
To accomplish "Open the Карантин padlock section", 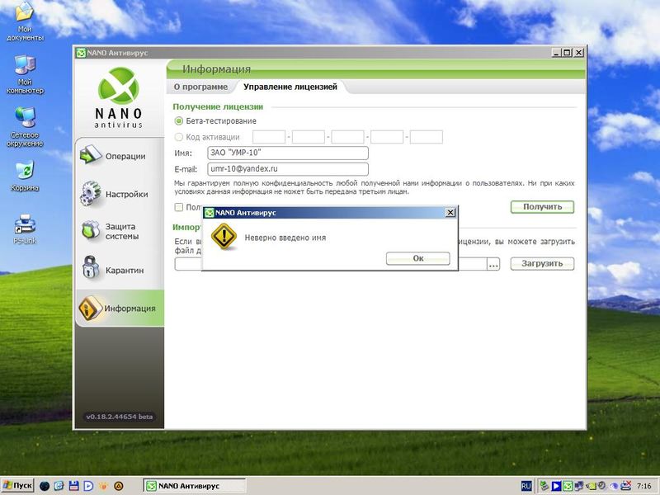I will pyautogui.click(x=119, y=270).
